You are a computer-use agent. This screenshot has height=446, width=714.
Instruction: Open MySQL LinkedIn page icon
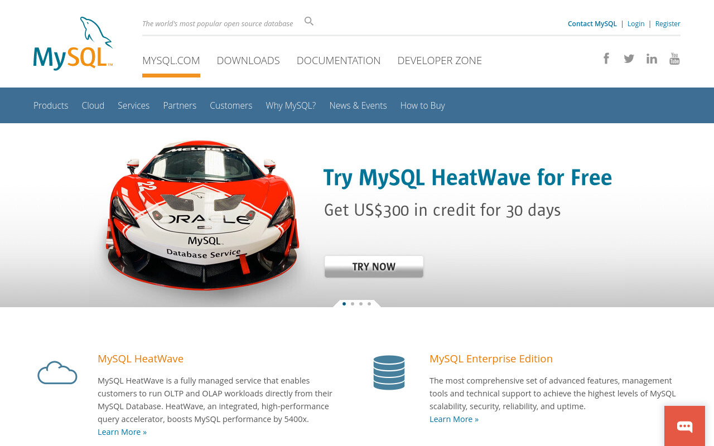pyautogui.click(x=652, y=59)
